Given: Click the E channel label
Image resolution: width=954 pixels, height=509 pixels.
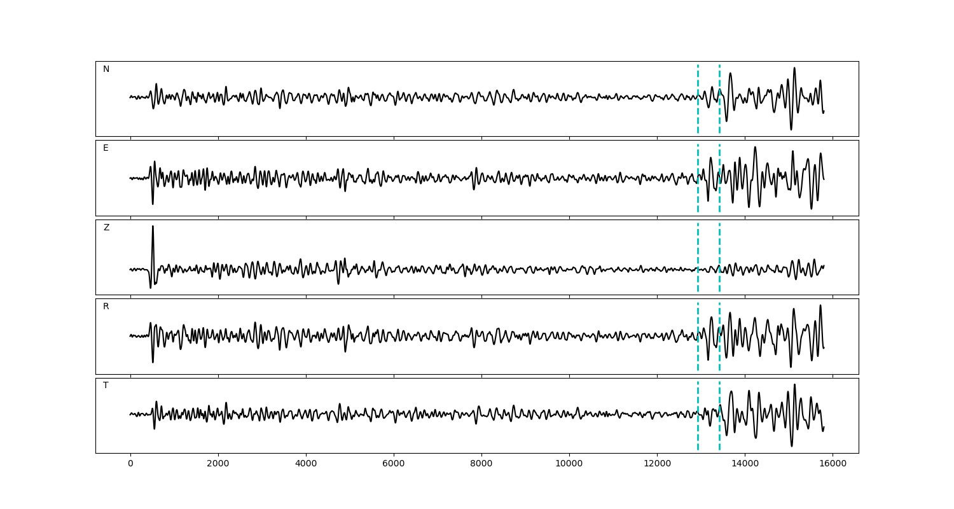Looking at the screenshot, I should tap(106, 148).
